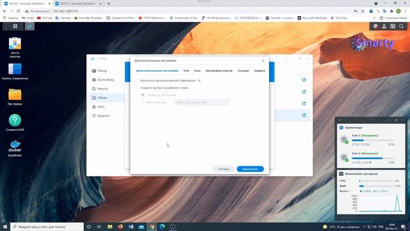
Task: Select status page radio option
Action: tap(142, 95)
